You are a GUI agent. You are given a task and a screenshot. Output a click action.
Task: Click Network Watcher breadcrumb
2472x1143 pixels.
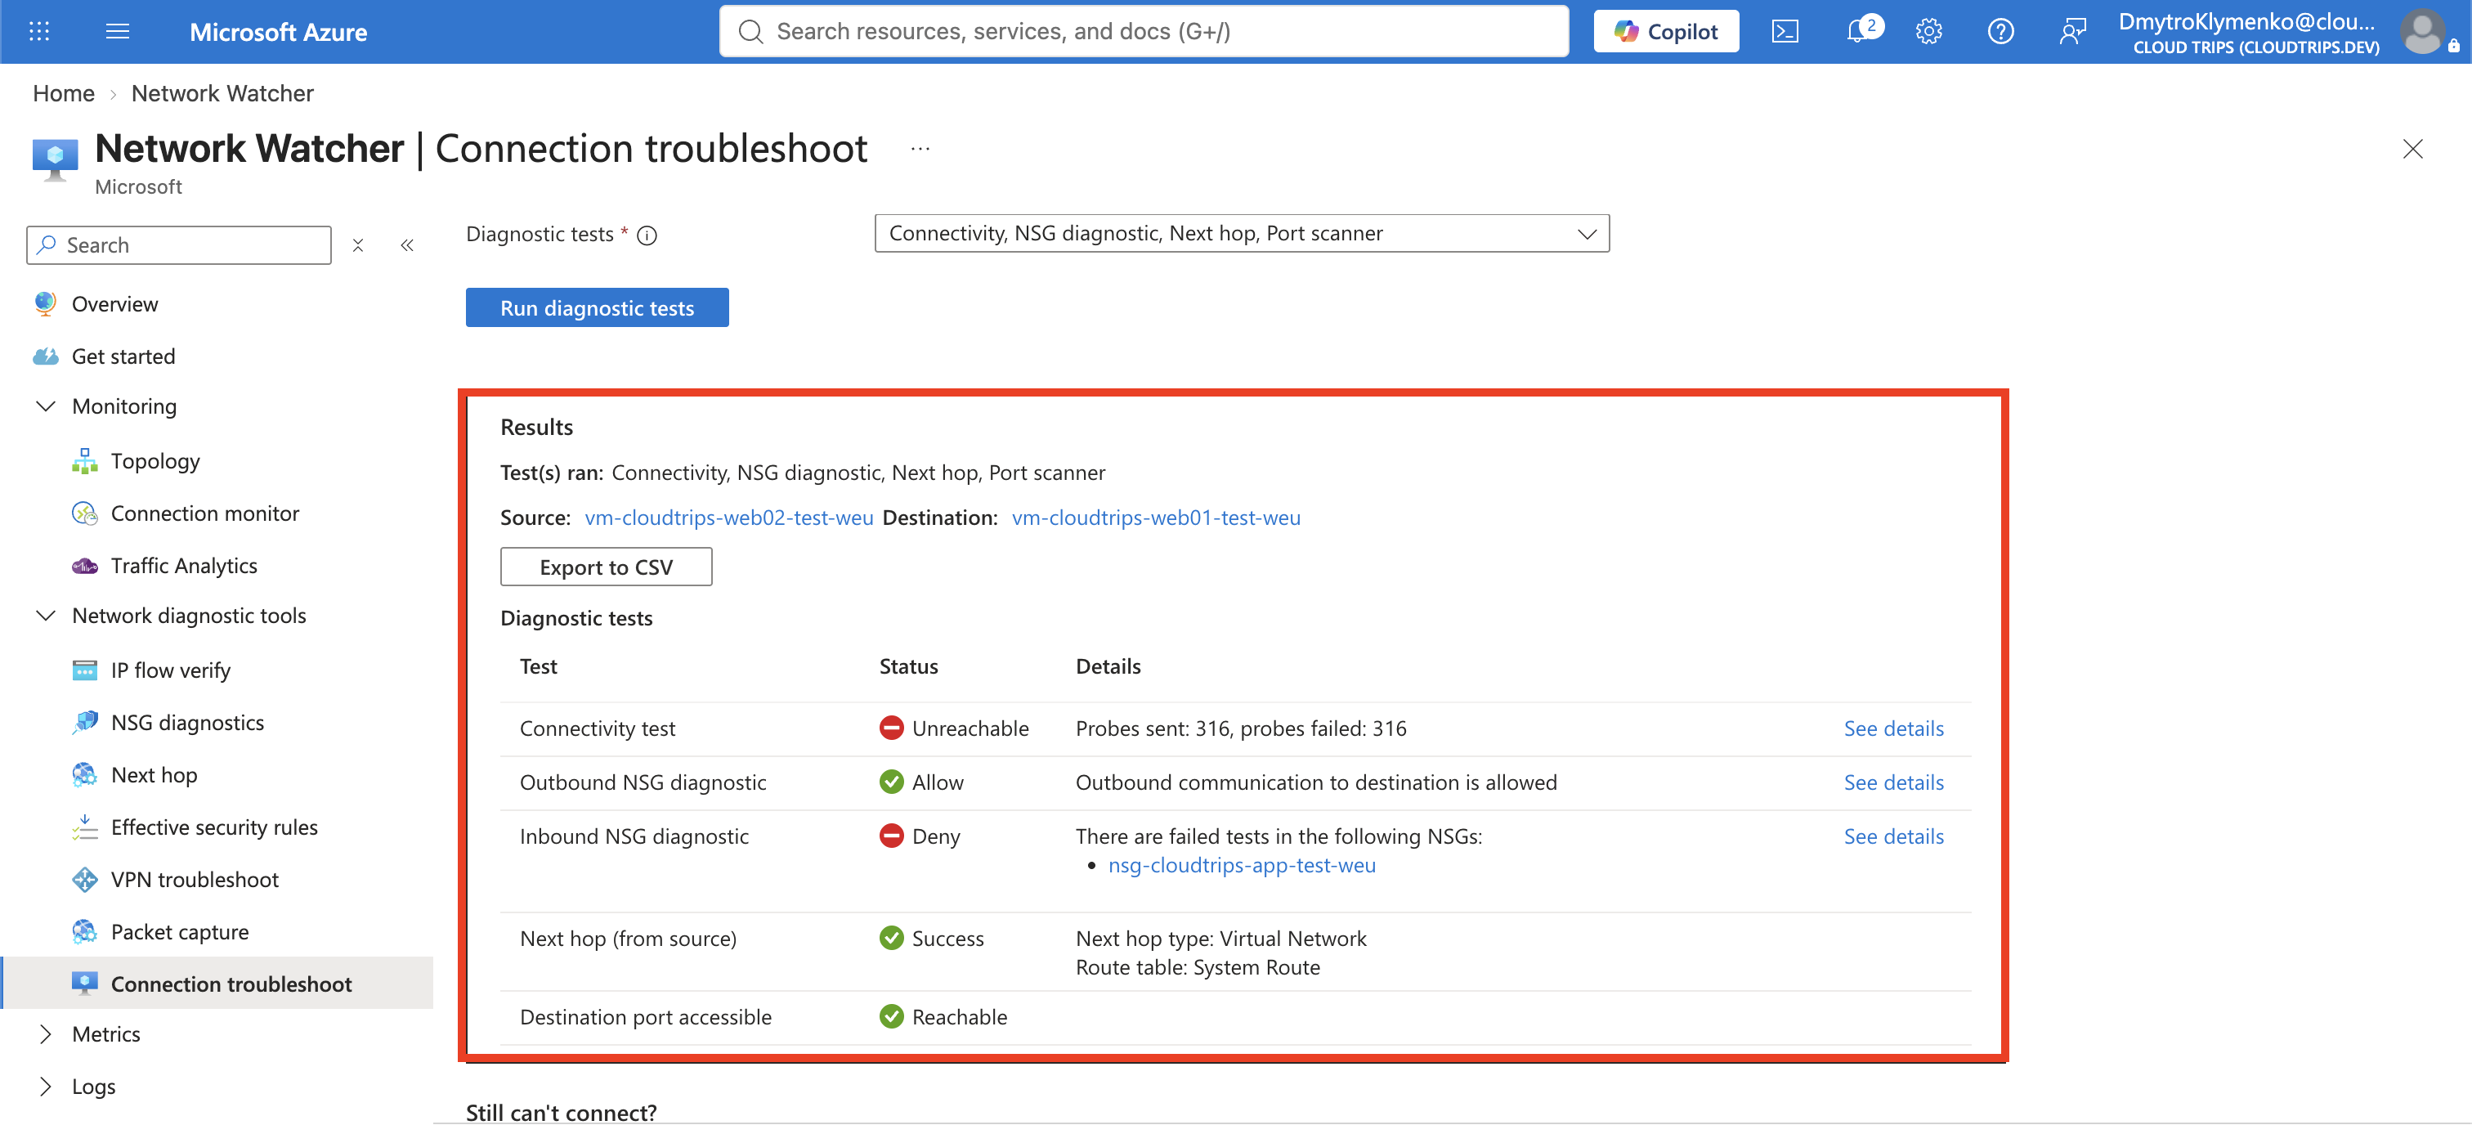pos(222,93)
